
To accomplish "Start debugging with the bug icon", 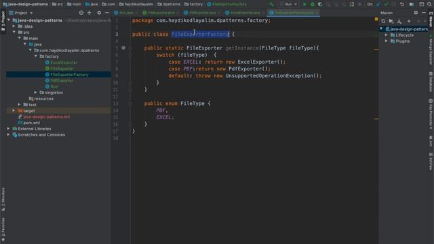I will coord(313,4).
